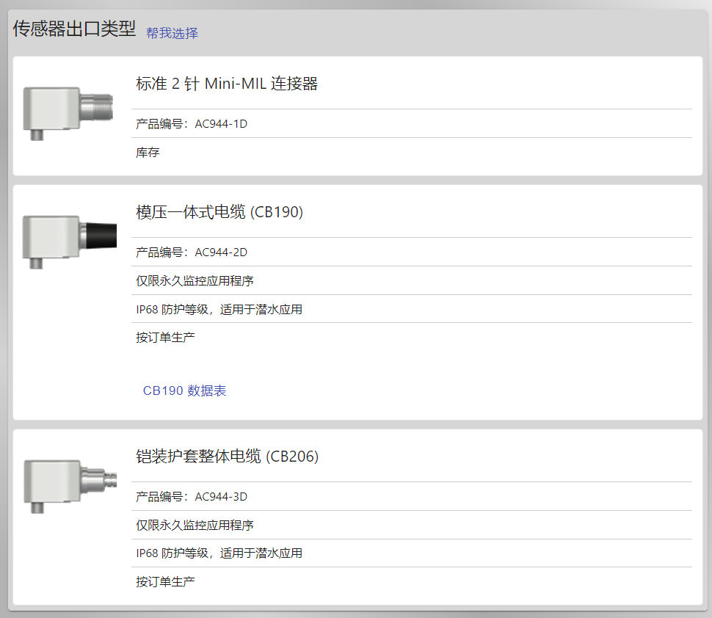Click 仅限永久监控应用程序 in the CB190 card
This screenshot has height=618, width=712.
click(195, 280)
